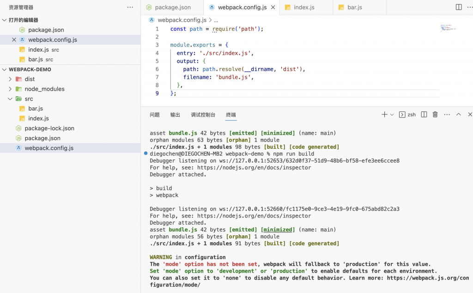The width and height of the screenshot is (473, 293).
Task: Click the first ws://127.0.0.1:52653 debugger address
Action: point(309,161)
